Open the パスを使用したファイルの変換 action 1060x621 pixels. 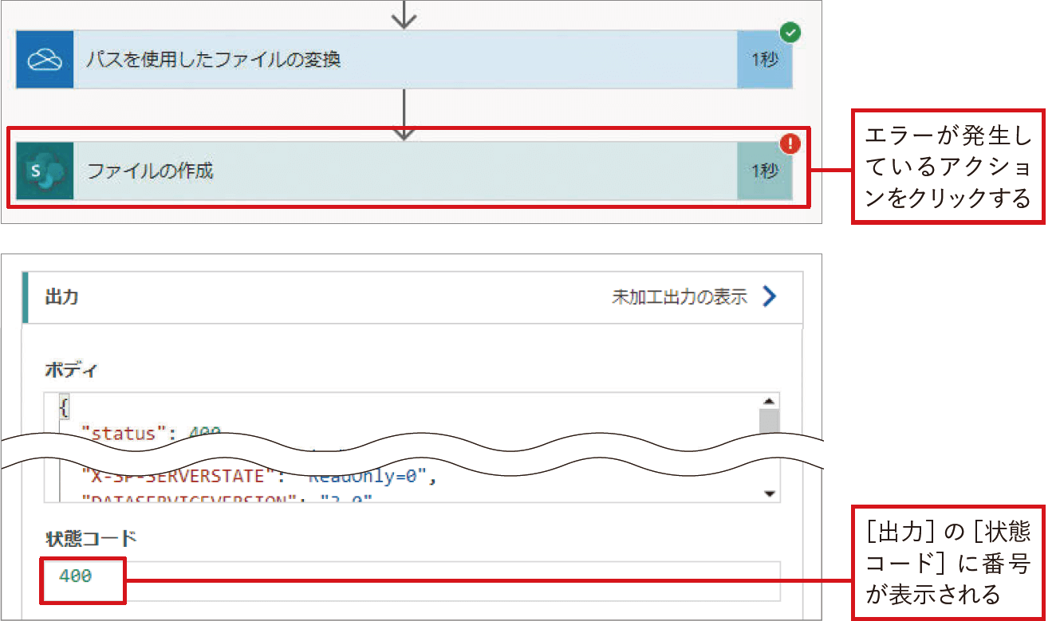(x=404, y=60)
